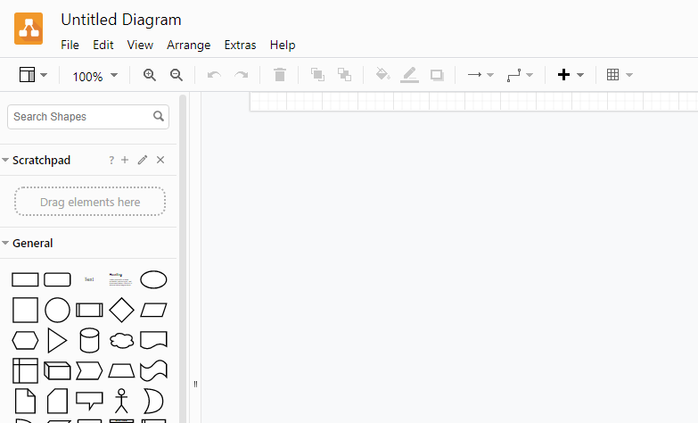Screen dimensions: 698x423
Task: Select the Triangle shape
Action: 57,341
